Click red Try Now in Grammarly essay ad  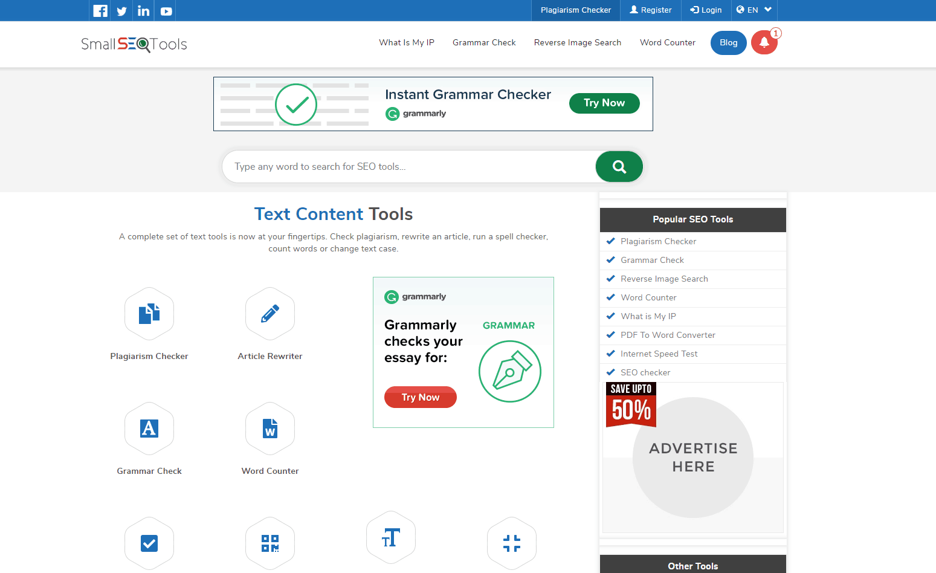421,397
